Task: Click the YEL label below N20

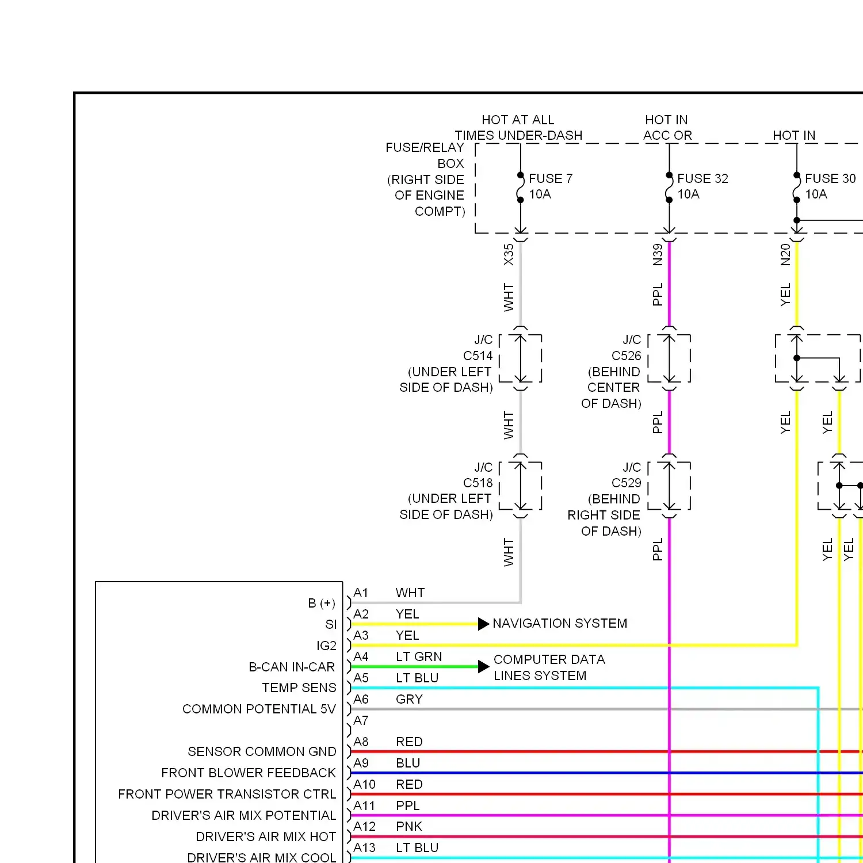Action: click(x=785, y=295)
